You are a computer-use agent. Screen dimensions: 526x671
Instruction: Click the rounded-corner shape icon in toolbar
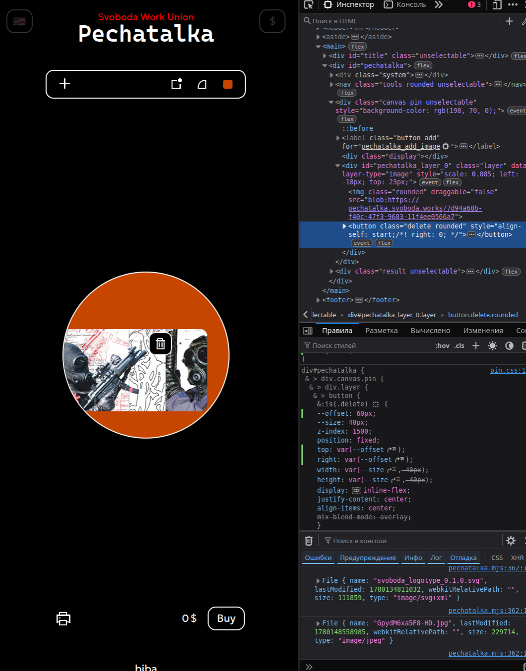click(x=202, y=84)
